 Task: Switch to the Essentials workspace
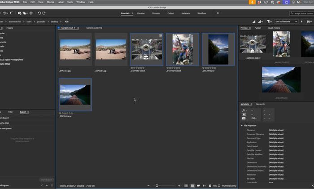click(x=125, y=13)
